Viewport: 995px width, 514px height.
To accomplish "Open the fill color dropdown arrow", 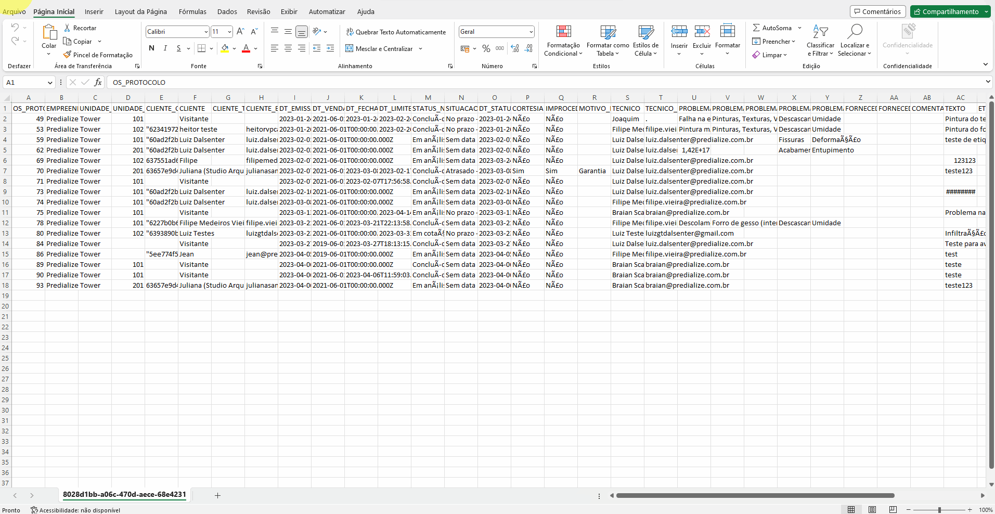I will click(x=235, y=48).
